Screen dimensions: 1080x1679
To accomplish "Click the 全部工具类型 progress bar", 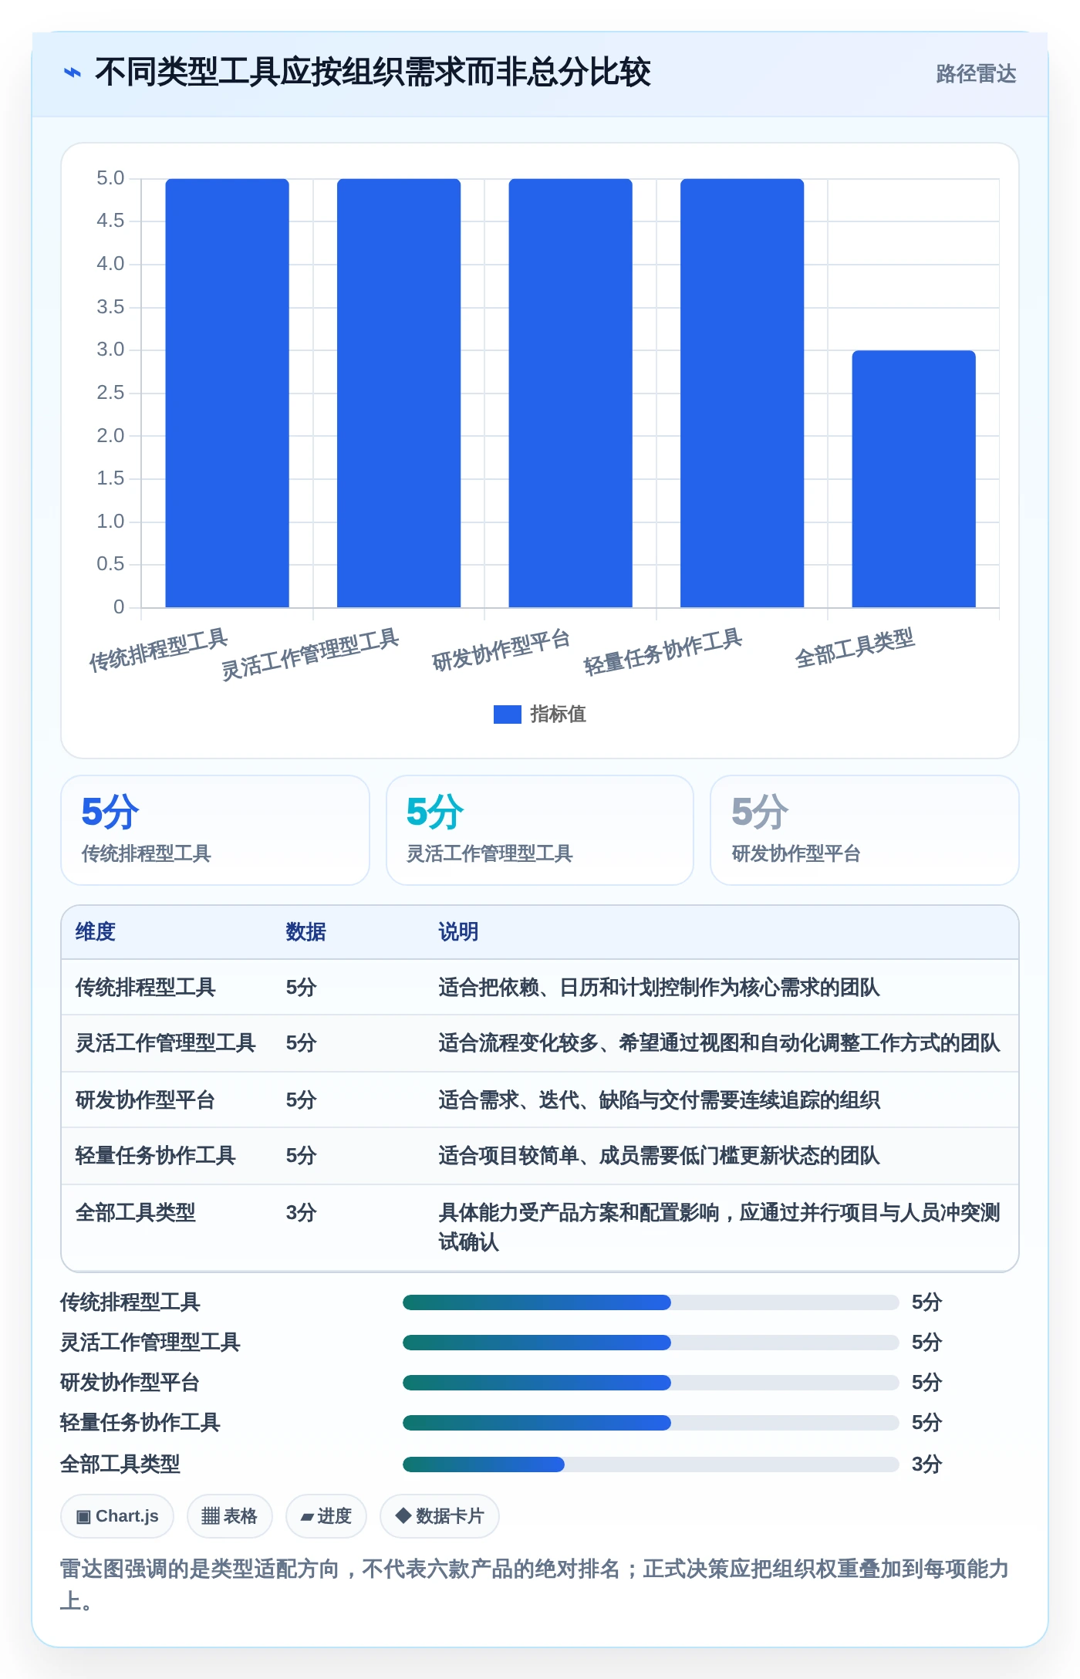I will click(651, 1464).
